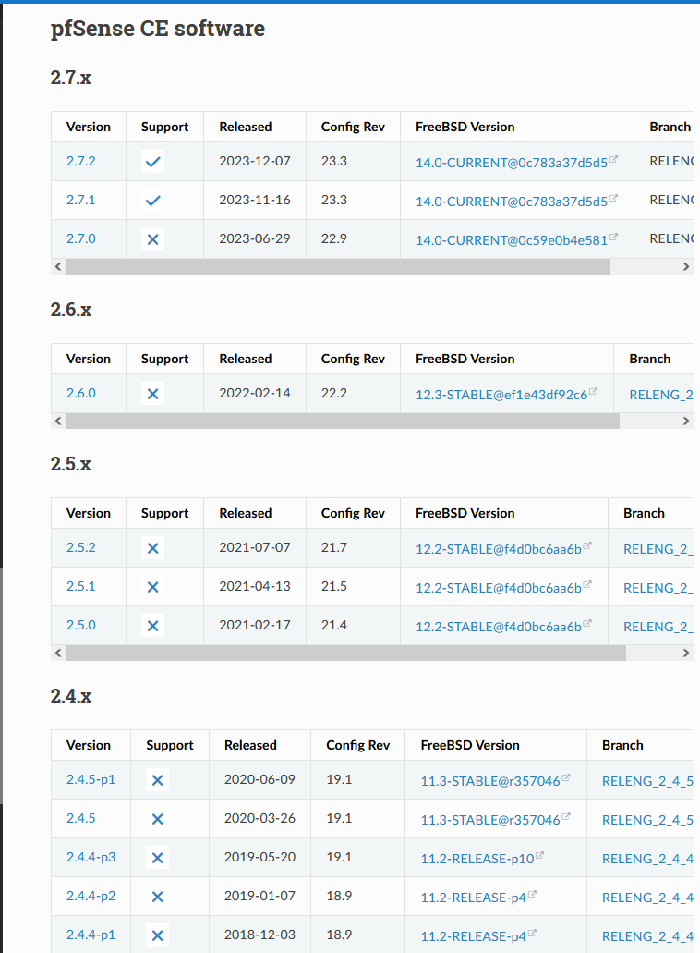Click the 2.6.x table horizontal scrollbar

343,421
